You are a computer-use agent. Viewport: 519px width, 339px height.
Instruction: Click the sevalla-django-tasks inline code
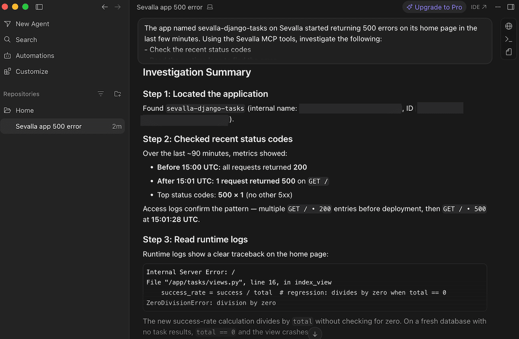205,109
